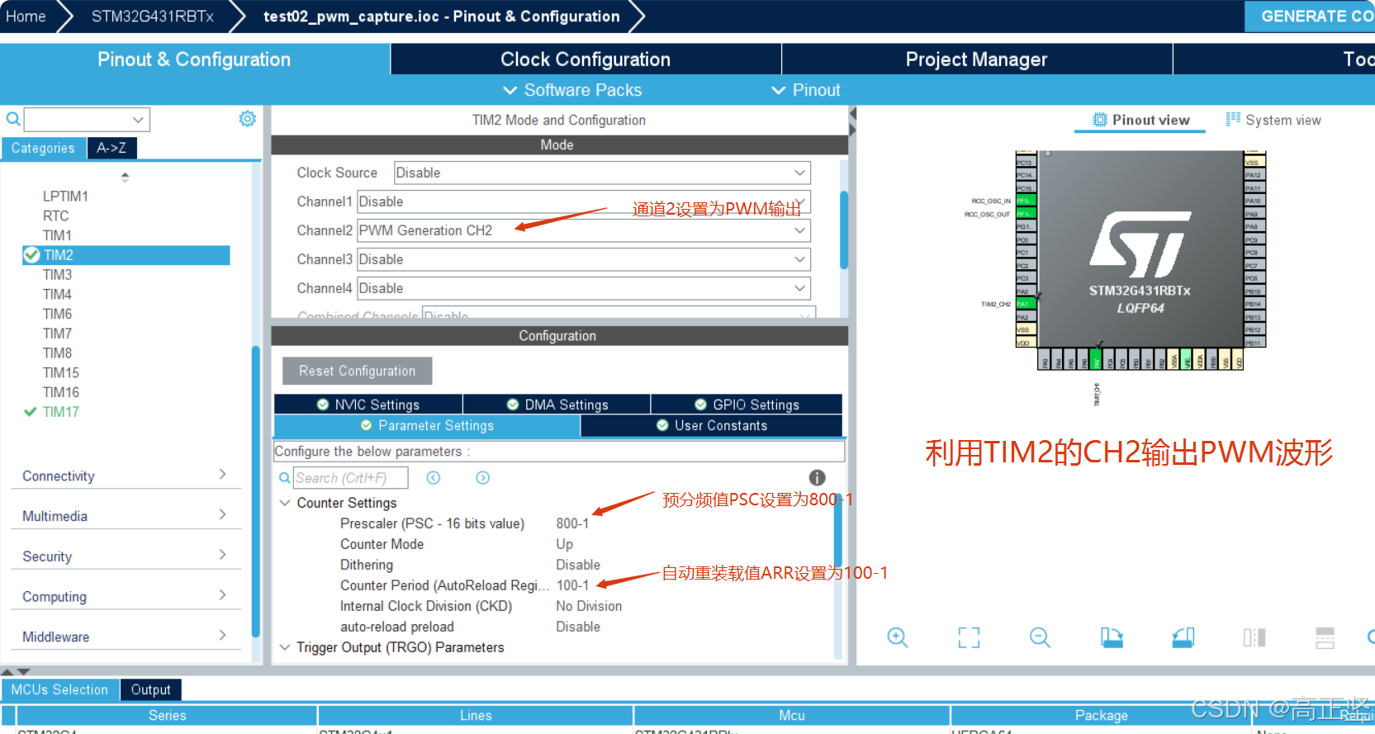Open the category settings gear icon
The image size is (1375, 734).
247,119
